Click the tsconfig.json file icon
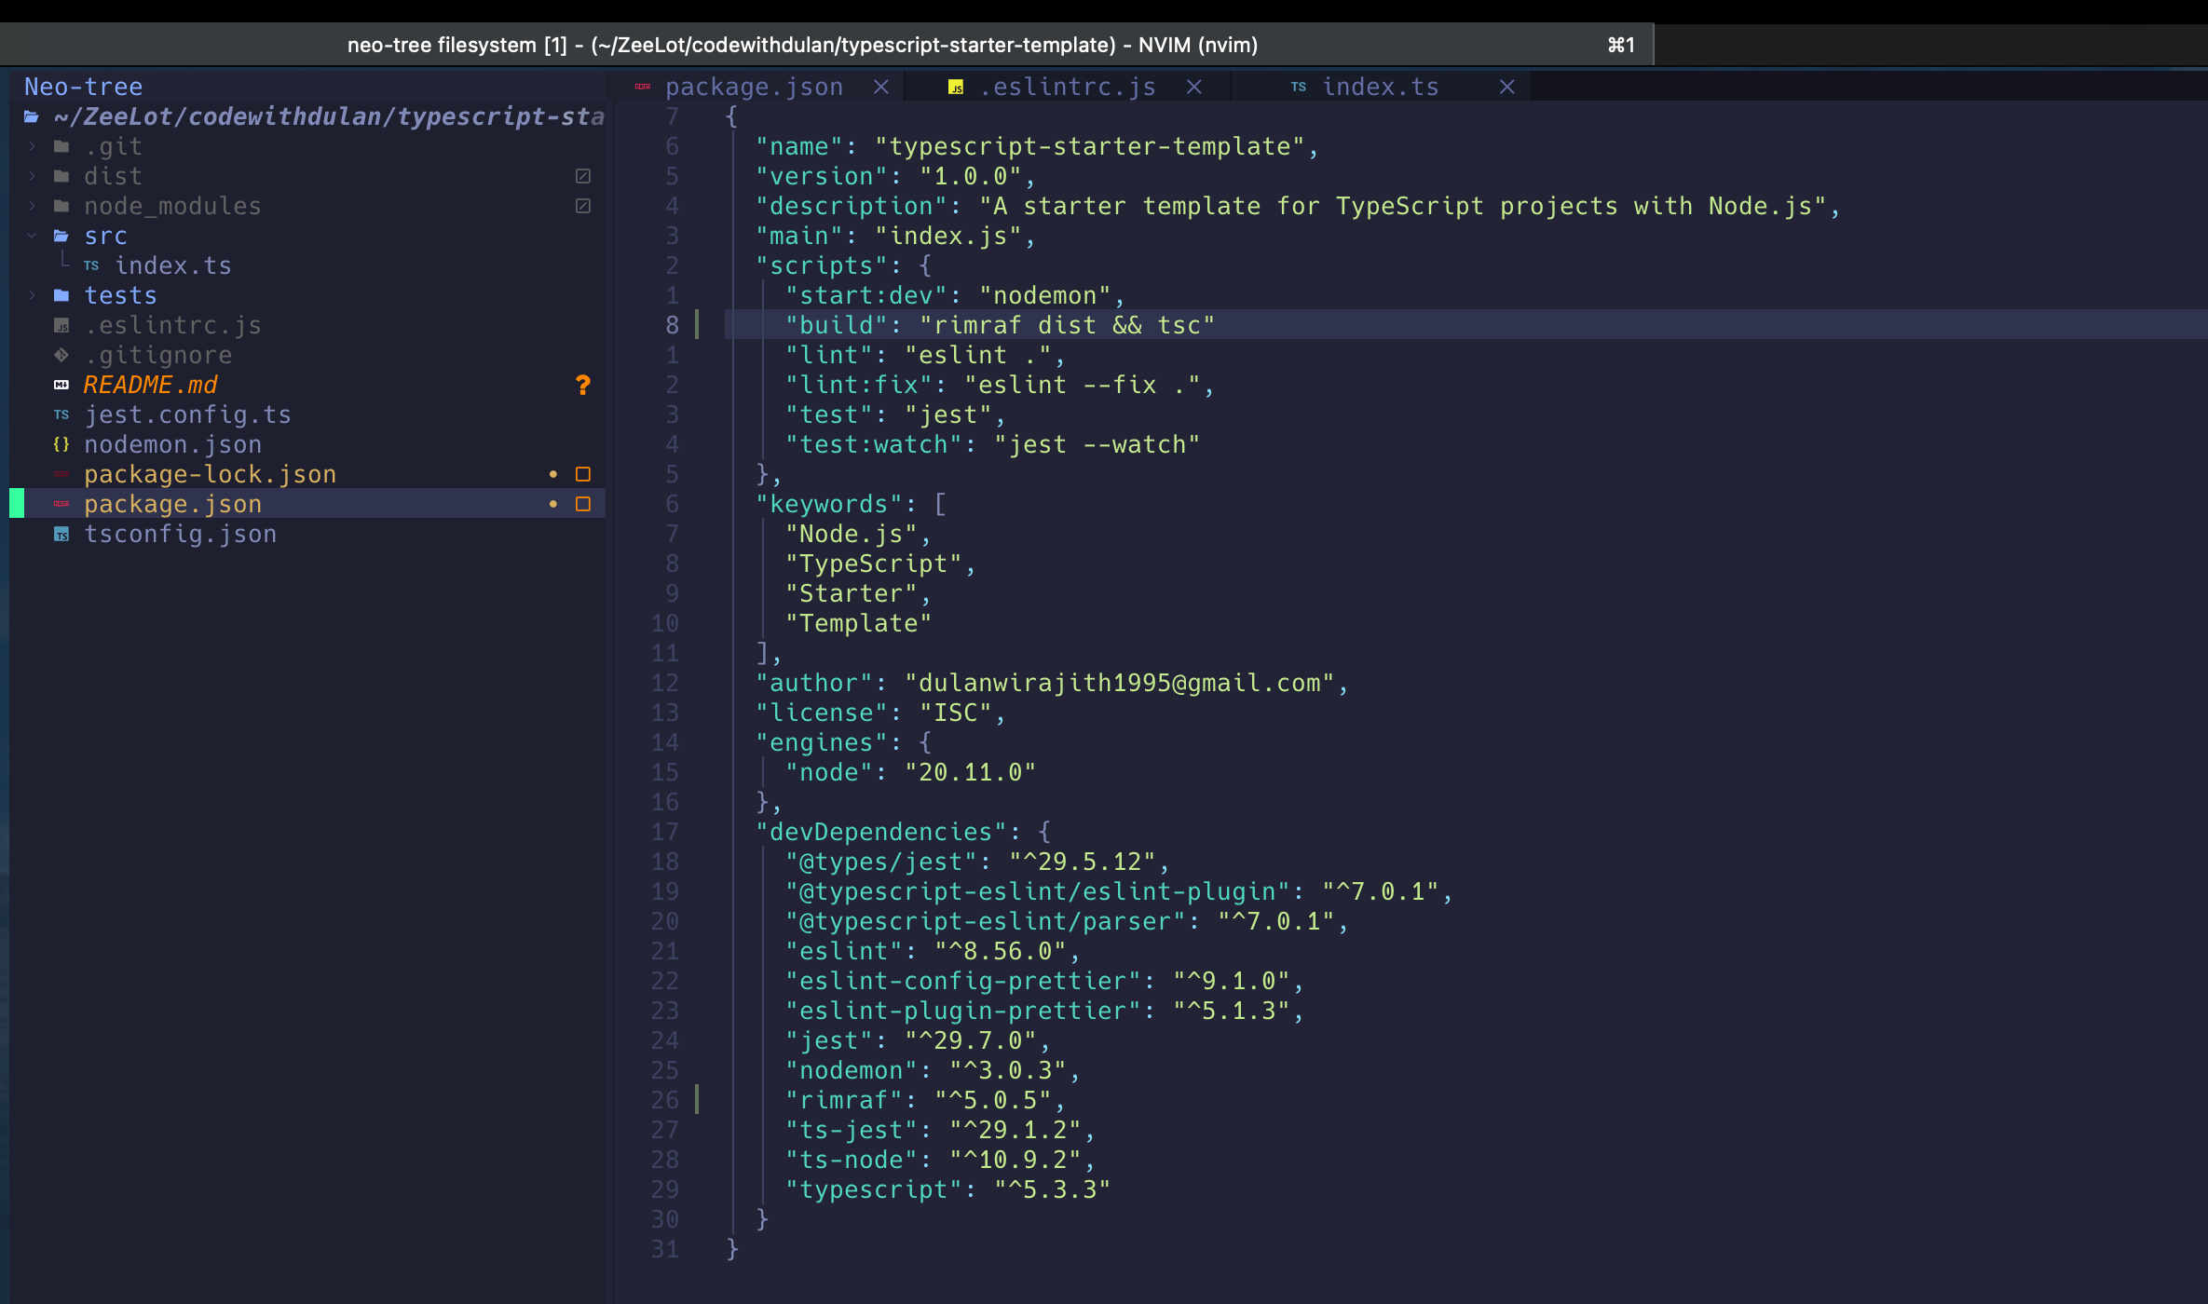Viewport: 2208px width, 1304px height. (x=61, y=534)
